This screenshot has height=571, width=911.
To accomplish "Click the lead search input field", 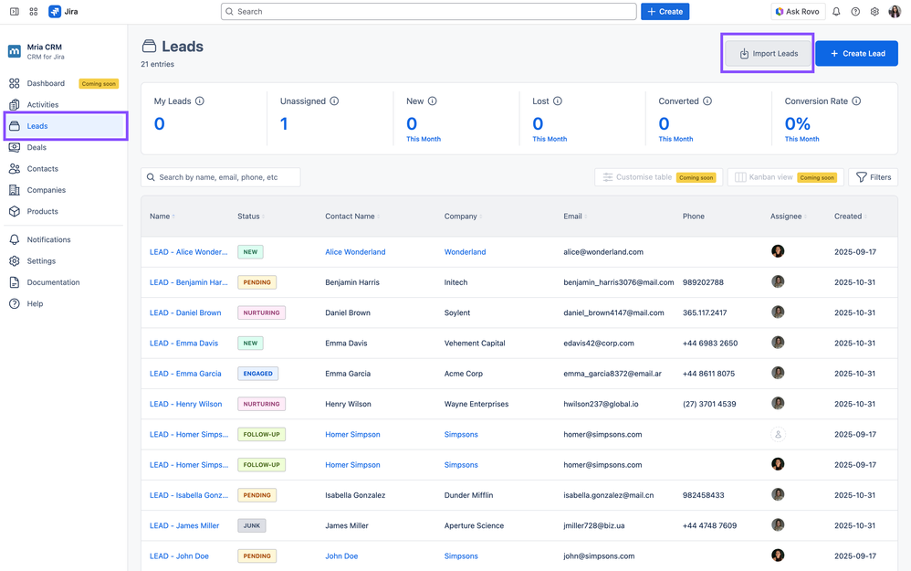I will click(221, 177).
